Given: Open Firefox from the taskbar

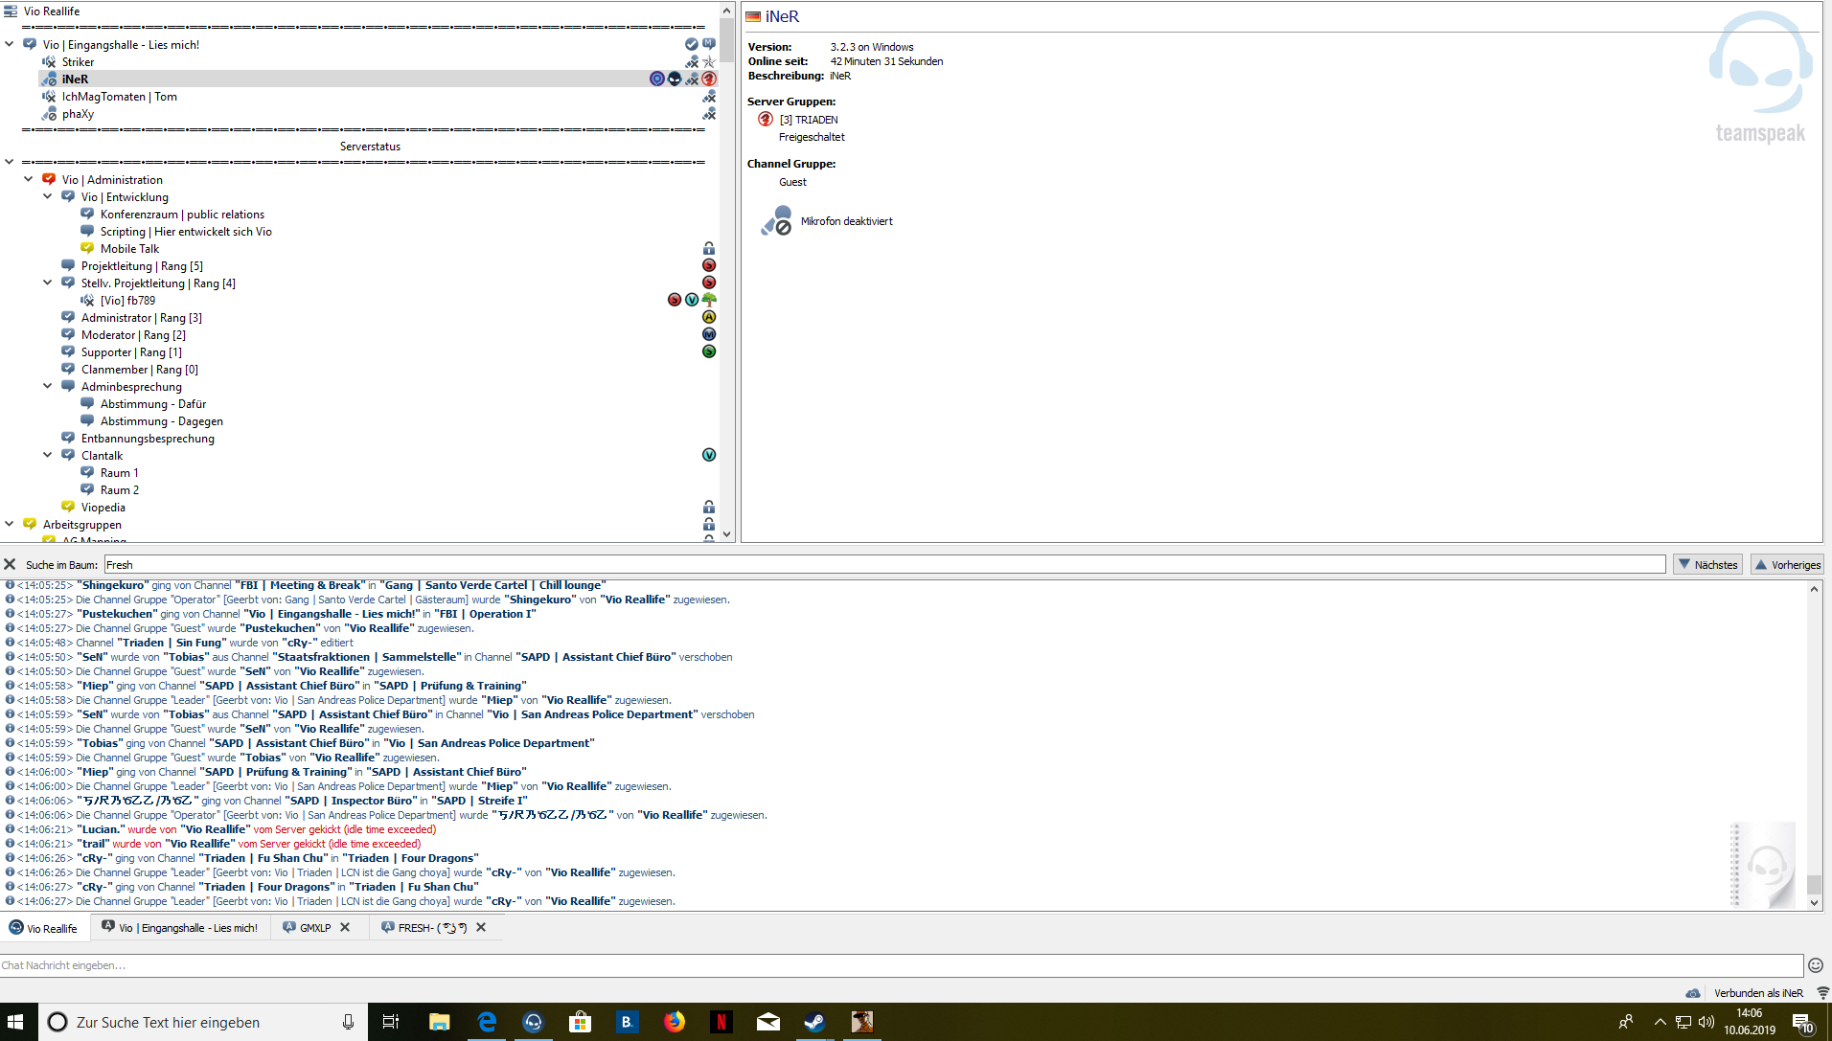Looking at the screenshot, I should pos(675,1022).
